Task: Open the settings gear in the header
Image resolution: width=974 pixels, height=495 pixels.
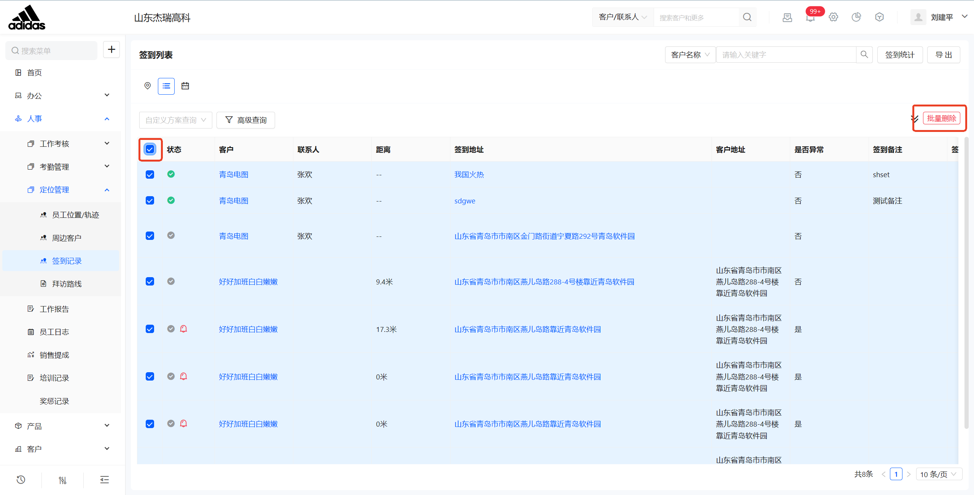Action: tap(833, 17)
